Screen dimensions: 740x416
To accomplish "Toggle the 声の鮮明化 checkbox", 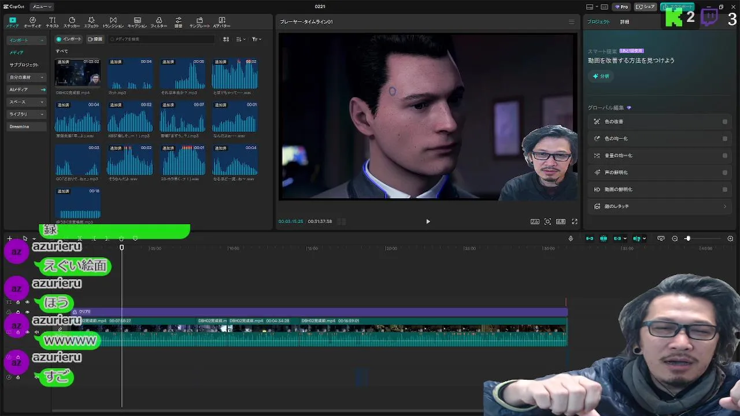I will pos(725,172).
